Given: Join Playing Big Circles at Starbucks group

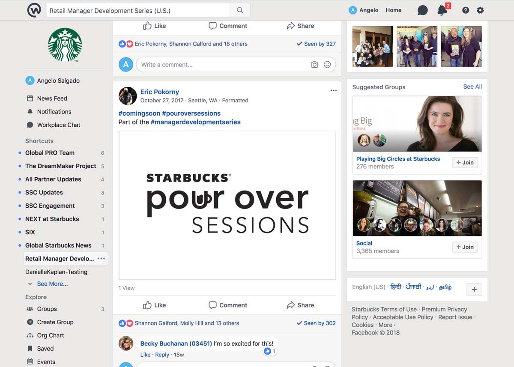Looking at the screenshot, I should pyautogui.click(x=465, y=162).
